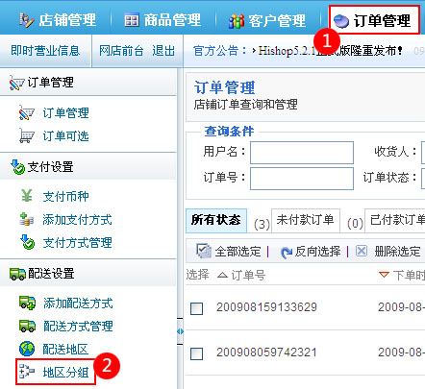Screen dimensions: 425x389
Task: Click 退出 to log out
Action: coord(163,51)
